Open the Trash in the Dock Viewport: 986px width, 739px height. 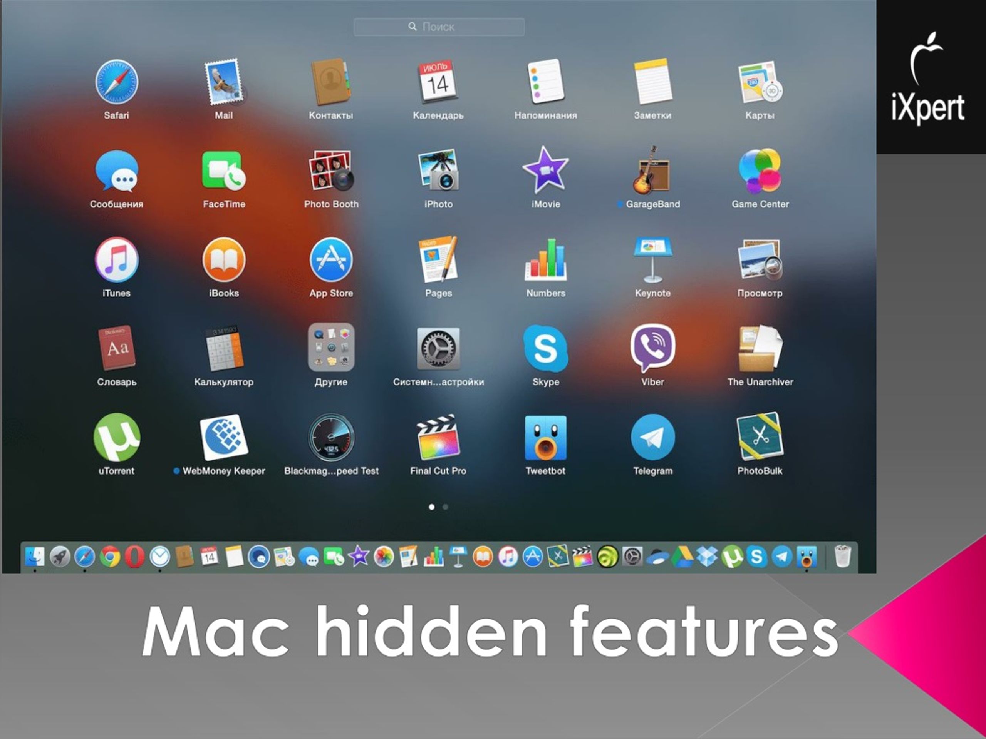pyautogui.click(x=842, y=556)
